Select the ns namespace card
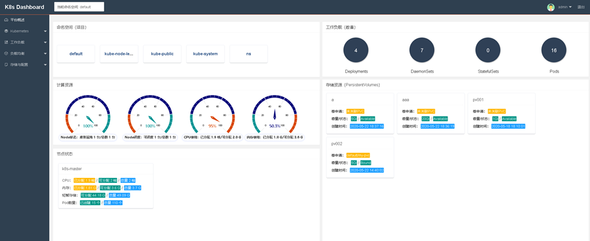 [249, 54]
